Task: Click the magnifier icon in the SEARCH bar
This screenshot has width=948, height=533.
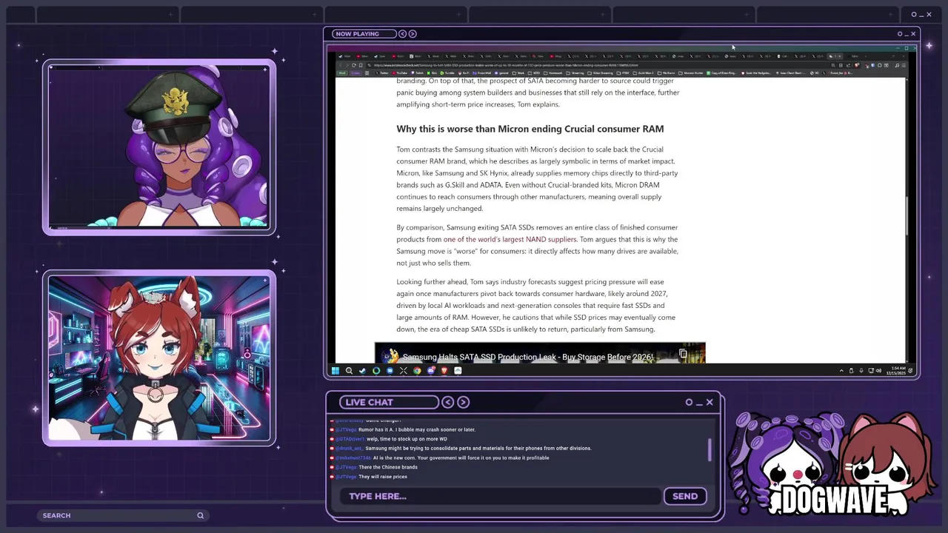Action: [200, 515]
